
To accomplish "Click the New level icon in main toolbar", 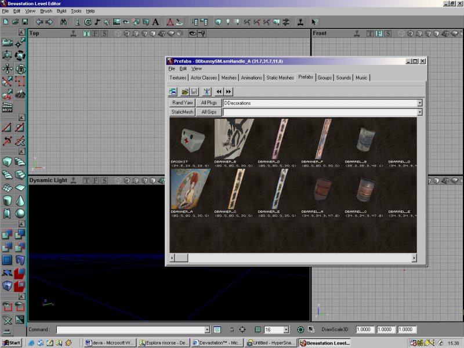I will tap(5, 22).
